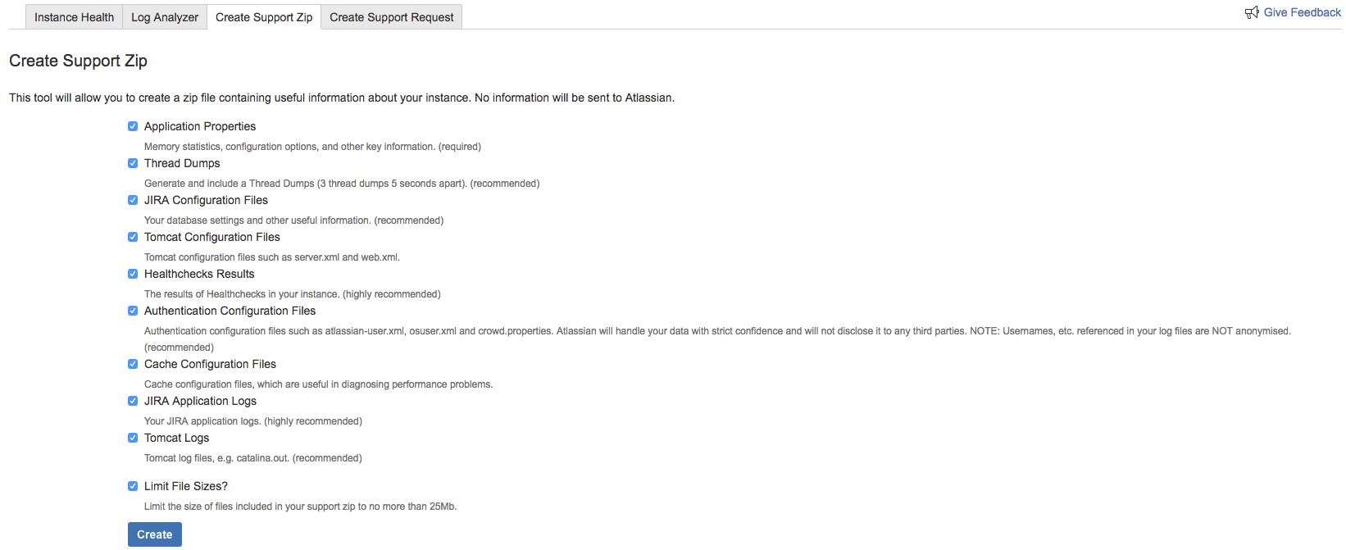This screenshot has width=1346, height=550.
Task: Go to the Create Support Request tab
Action: pos(392,17)
